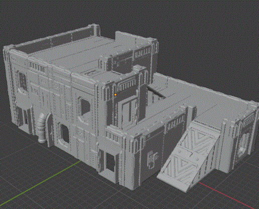The image size is (259, 209).
Task: Click the orange object origin dot
Action: coord(115,95)
